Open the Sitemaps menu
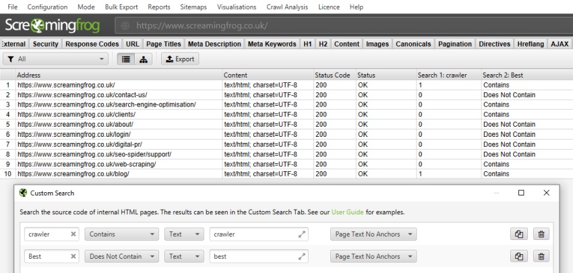Image resolution: width=573 pixels, height=273 pixels. click(193, 7)
